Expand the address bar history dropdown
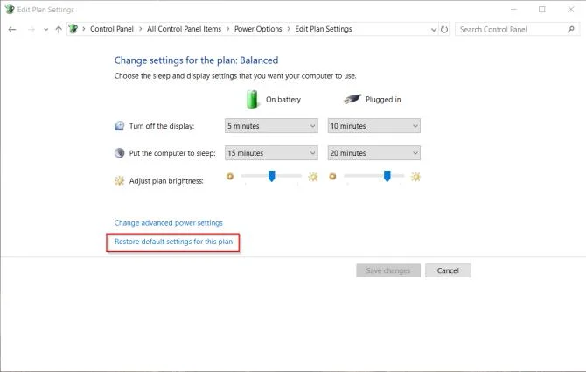586x372 pixels. coord(434,29)
